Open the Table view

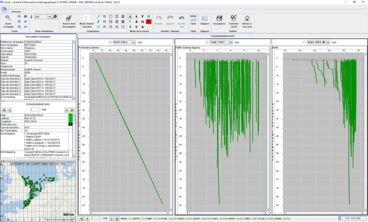pos(193,20)
